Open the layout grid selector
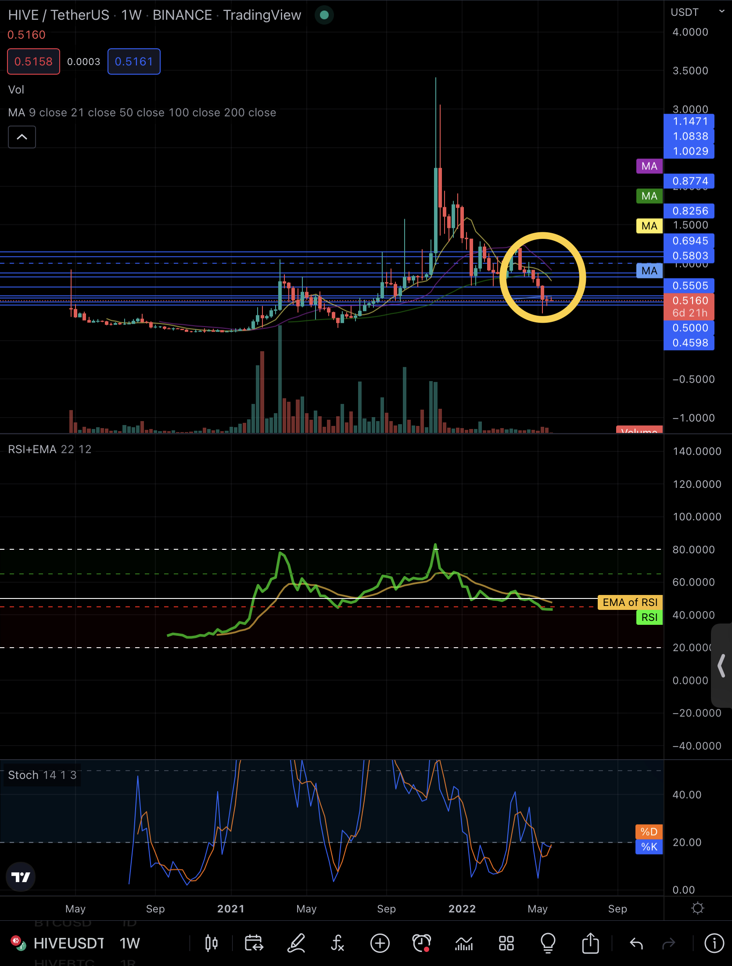This screenshot has width=732, height=966. (506, 943)
